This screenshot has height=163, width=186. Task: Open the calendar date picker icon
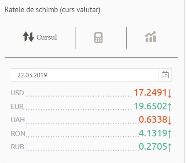165,75
